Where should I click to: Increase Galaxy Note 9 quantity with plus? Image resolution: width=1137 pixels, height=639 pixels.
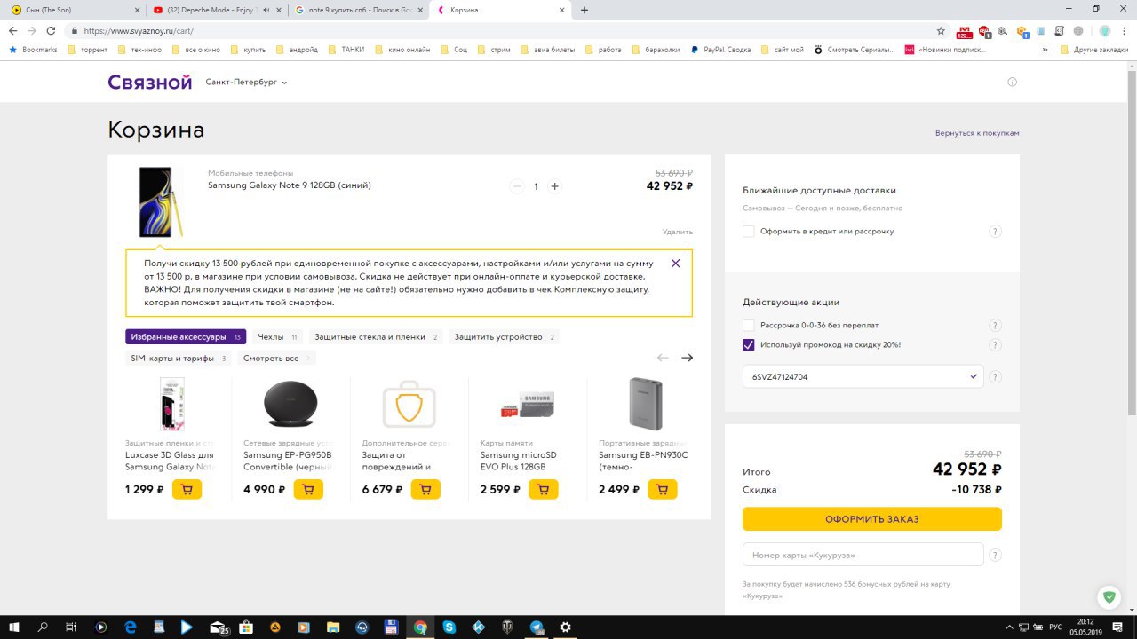pos(555,186)
